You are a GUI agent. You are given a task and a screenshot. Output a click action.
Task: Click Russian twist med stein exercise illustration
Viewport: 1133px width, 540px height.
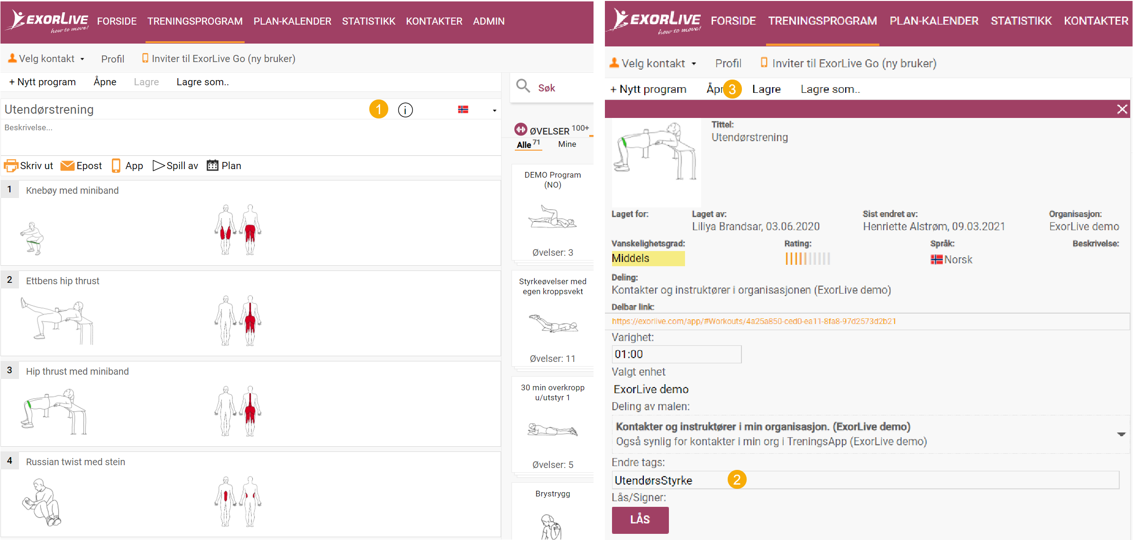(x=42, y=502)
